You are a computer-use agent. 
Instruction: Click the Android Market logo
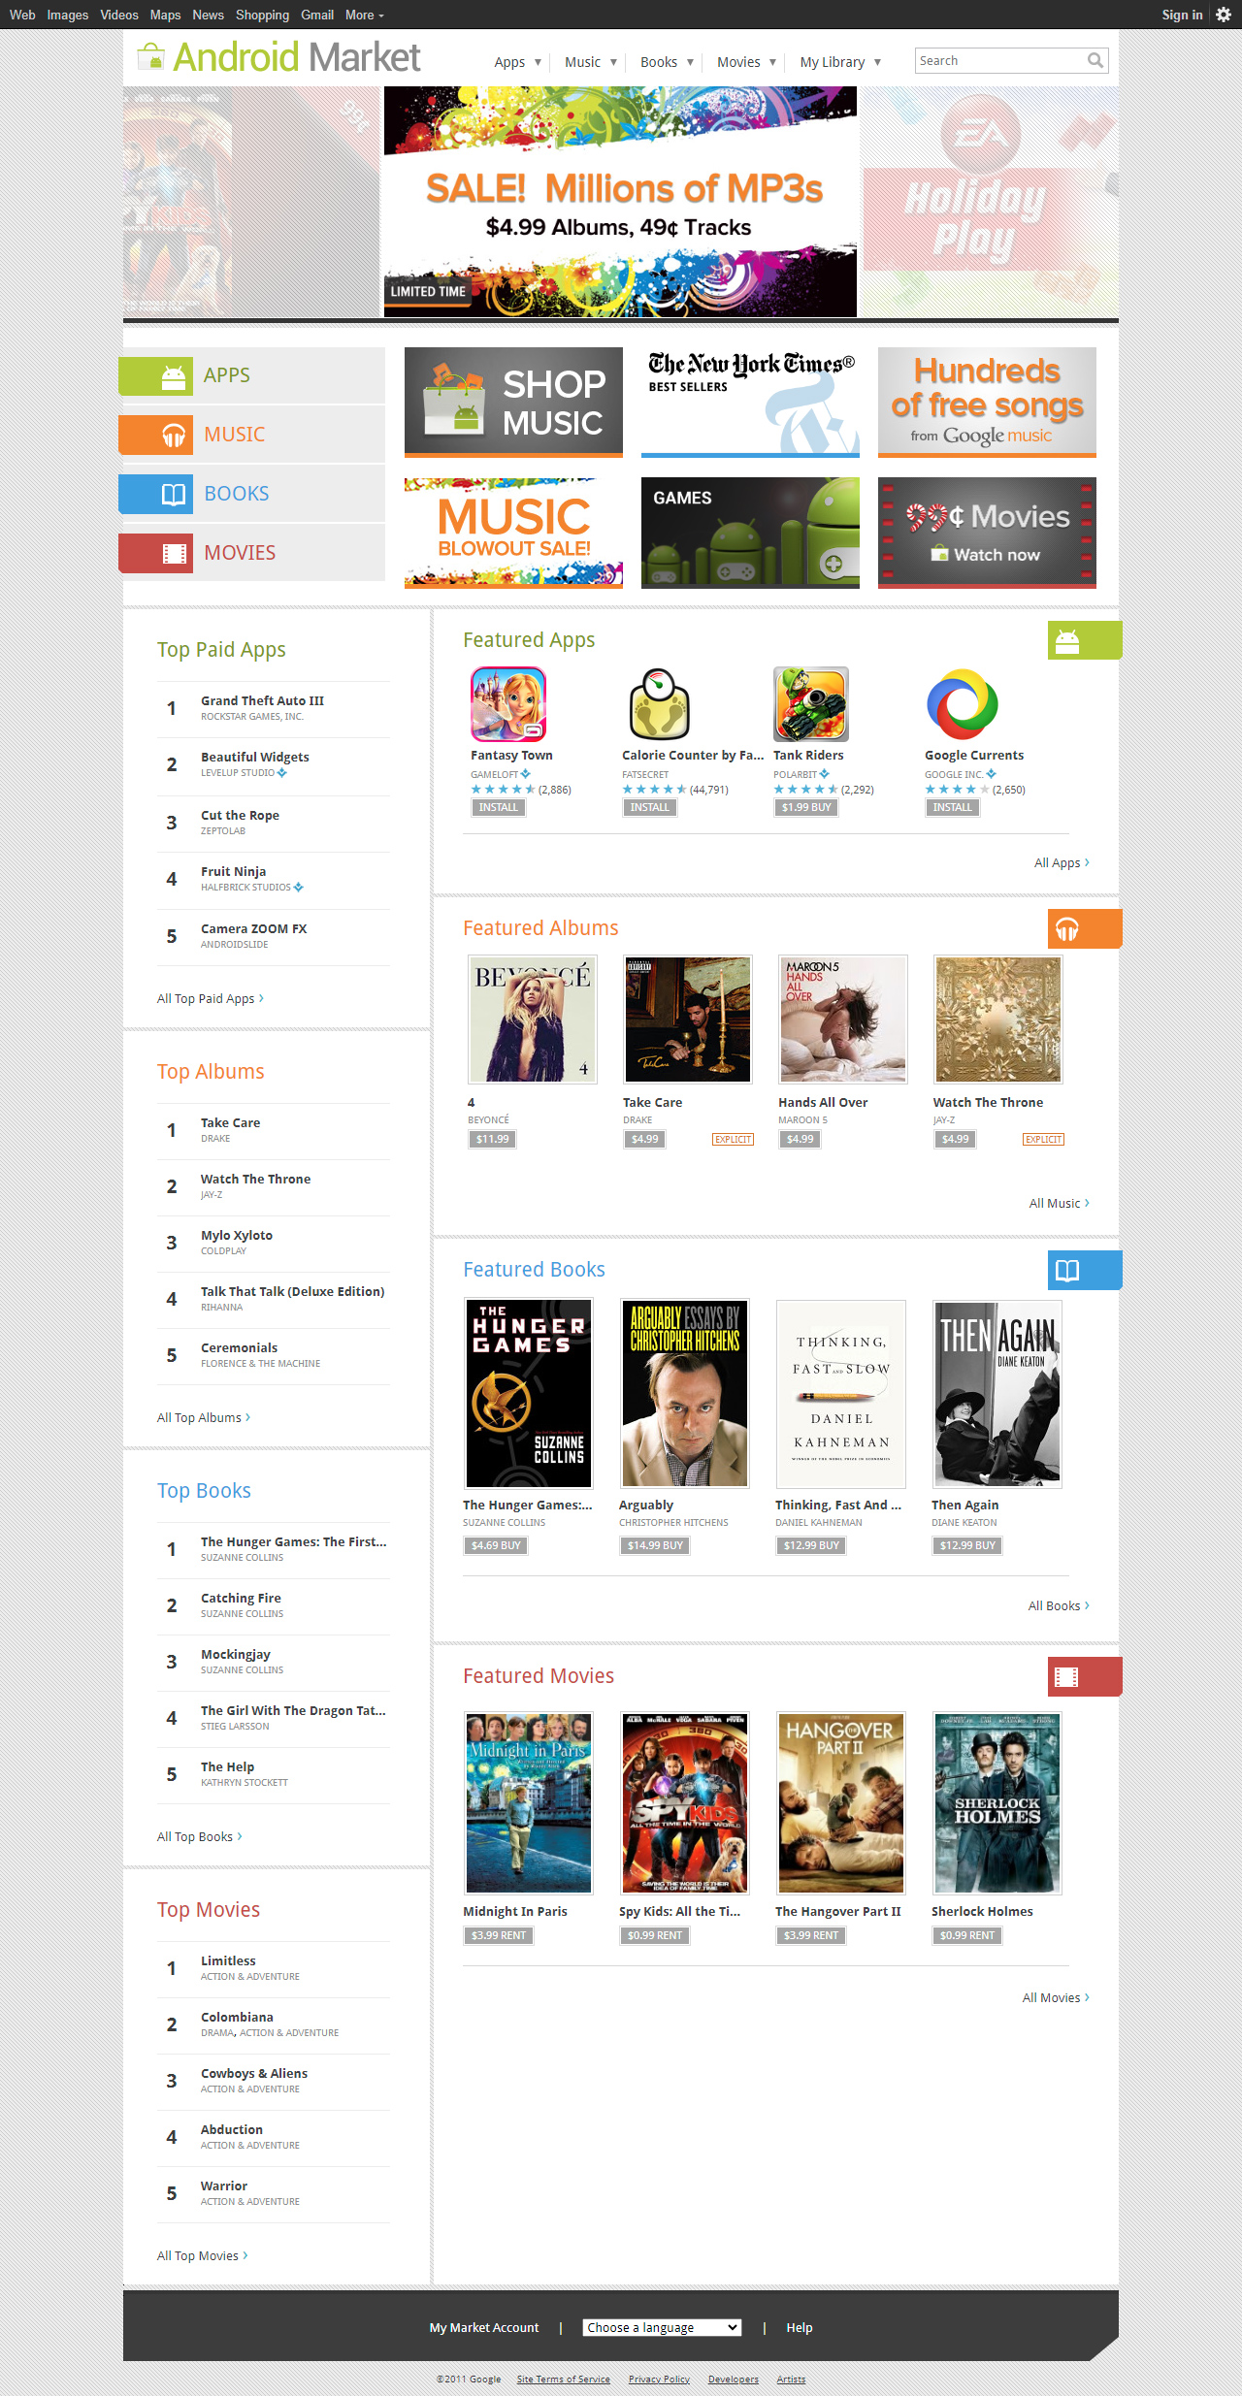click(278, 57)
